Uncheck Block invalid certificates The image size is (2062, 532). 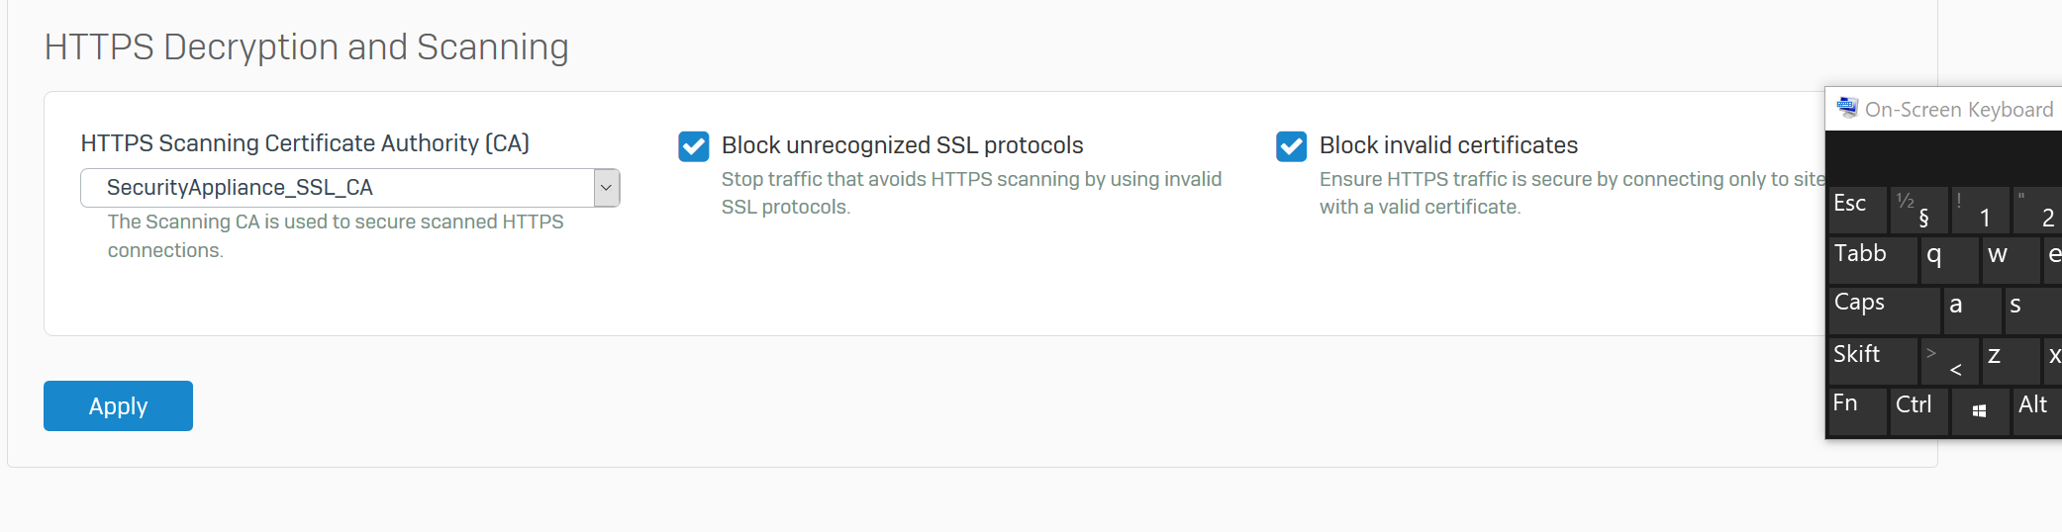point(1292,146)
